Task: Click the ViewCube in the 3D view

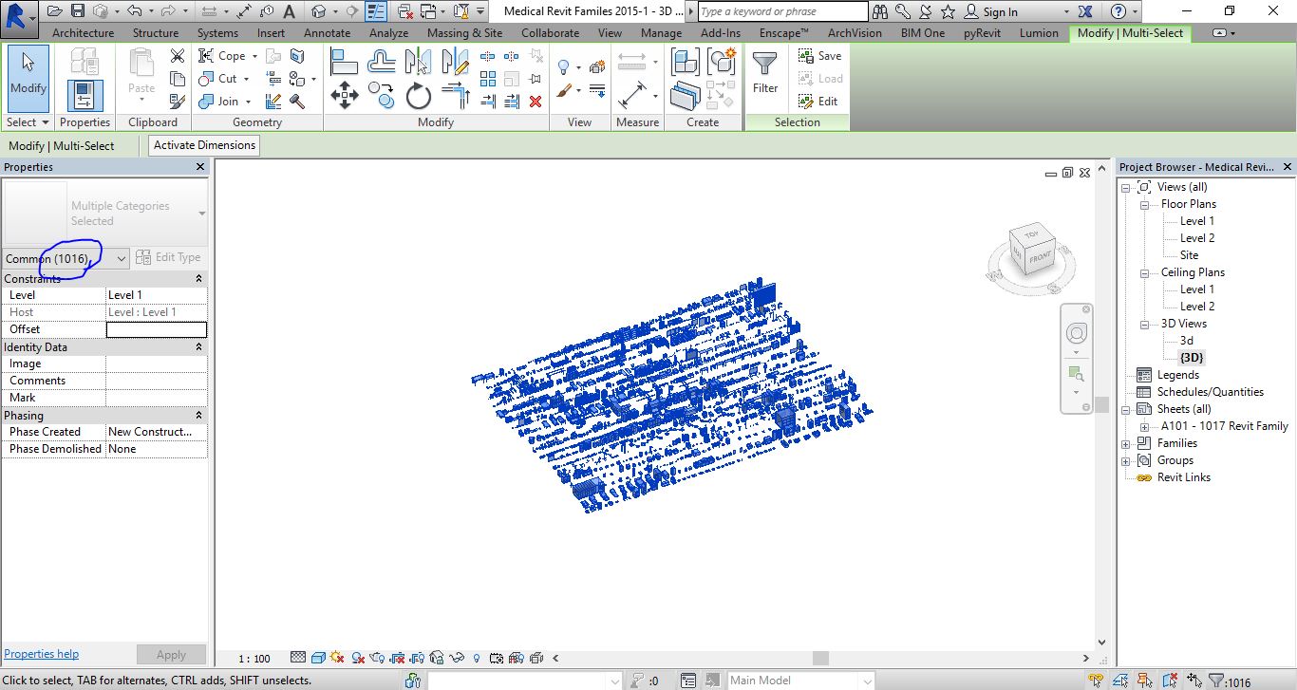Action: click(1030, 249)
